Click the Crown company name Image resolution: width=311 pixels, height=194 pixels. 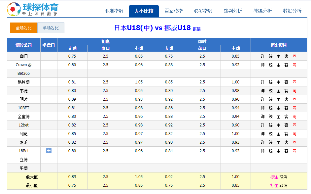point(21,65)
